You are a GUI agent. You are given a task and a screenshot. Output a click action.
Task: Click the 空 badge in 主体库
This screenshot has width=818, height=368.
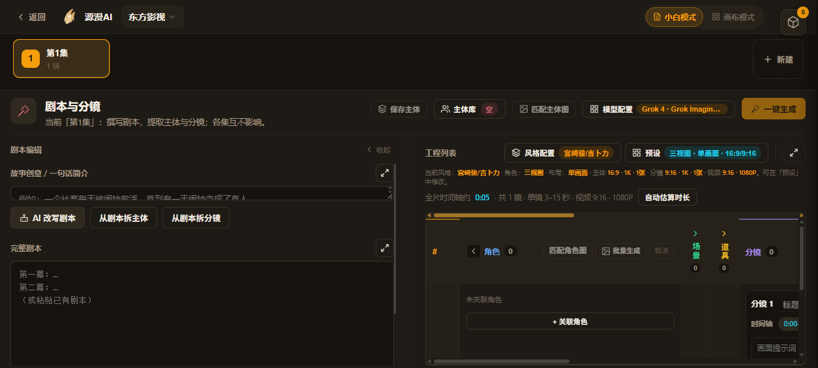(x=490, y=109)
